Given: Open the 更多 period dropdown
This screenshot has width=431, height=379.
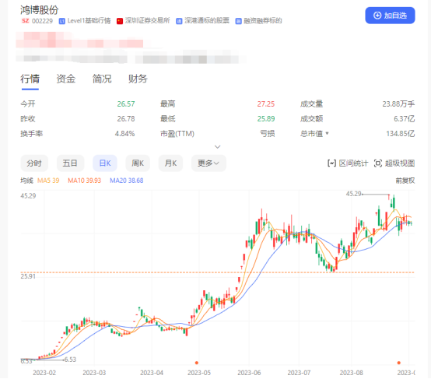Looking at the screenshot, I should (208, 163).
